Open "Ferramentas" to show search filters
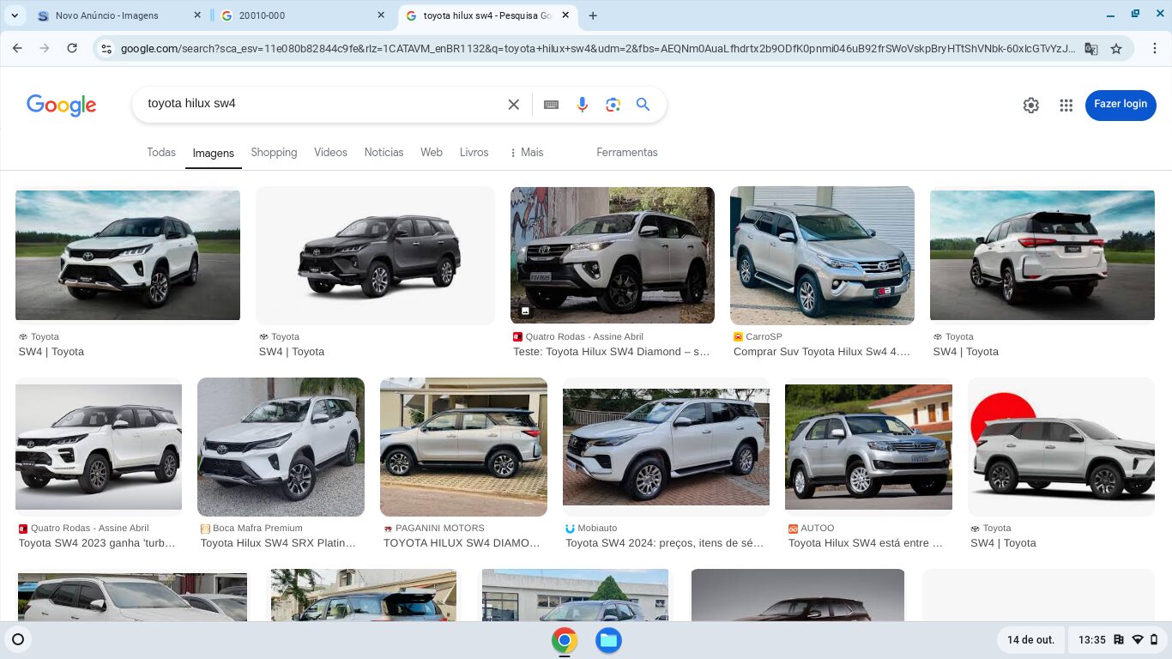Image resolution: width=1172 pixels, height=659 pixels. tap(626, 152)
